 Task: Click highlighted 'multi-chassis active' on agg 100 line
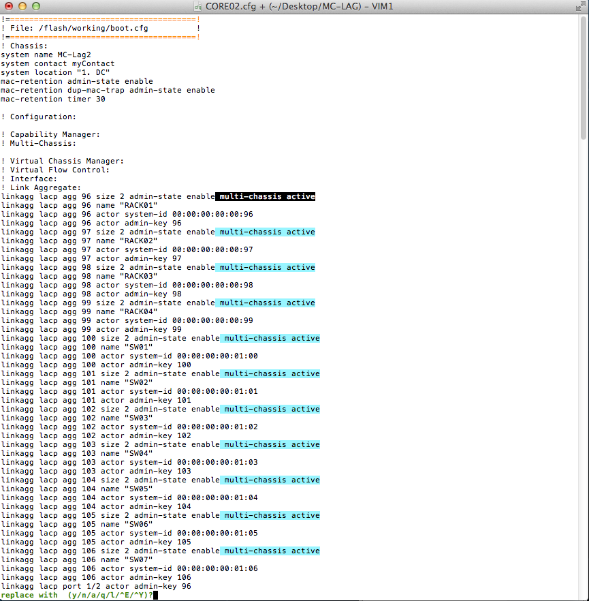[271, 338]
